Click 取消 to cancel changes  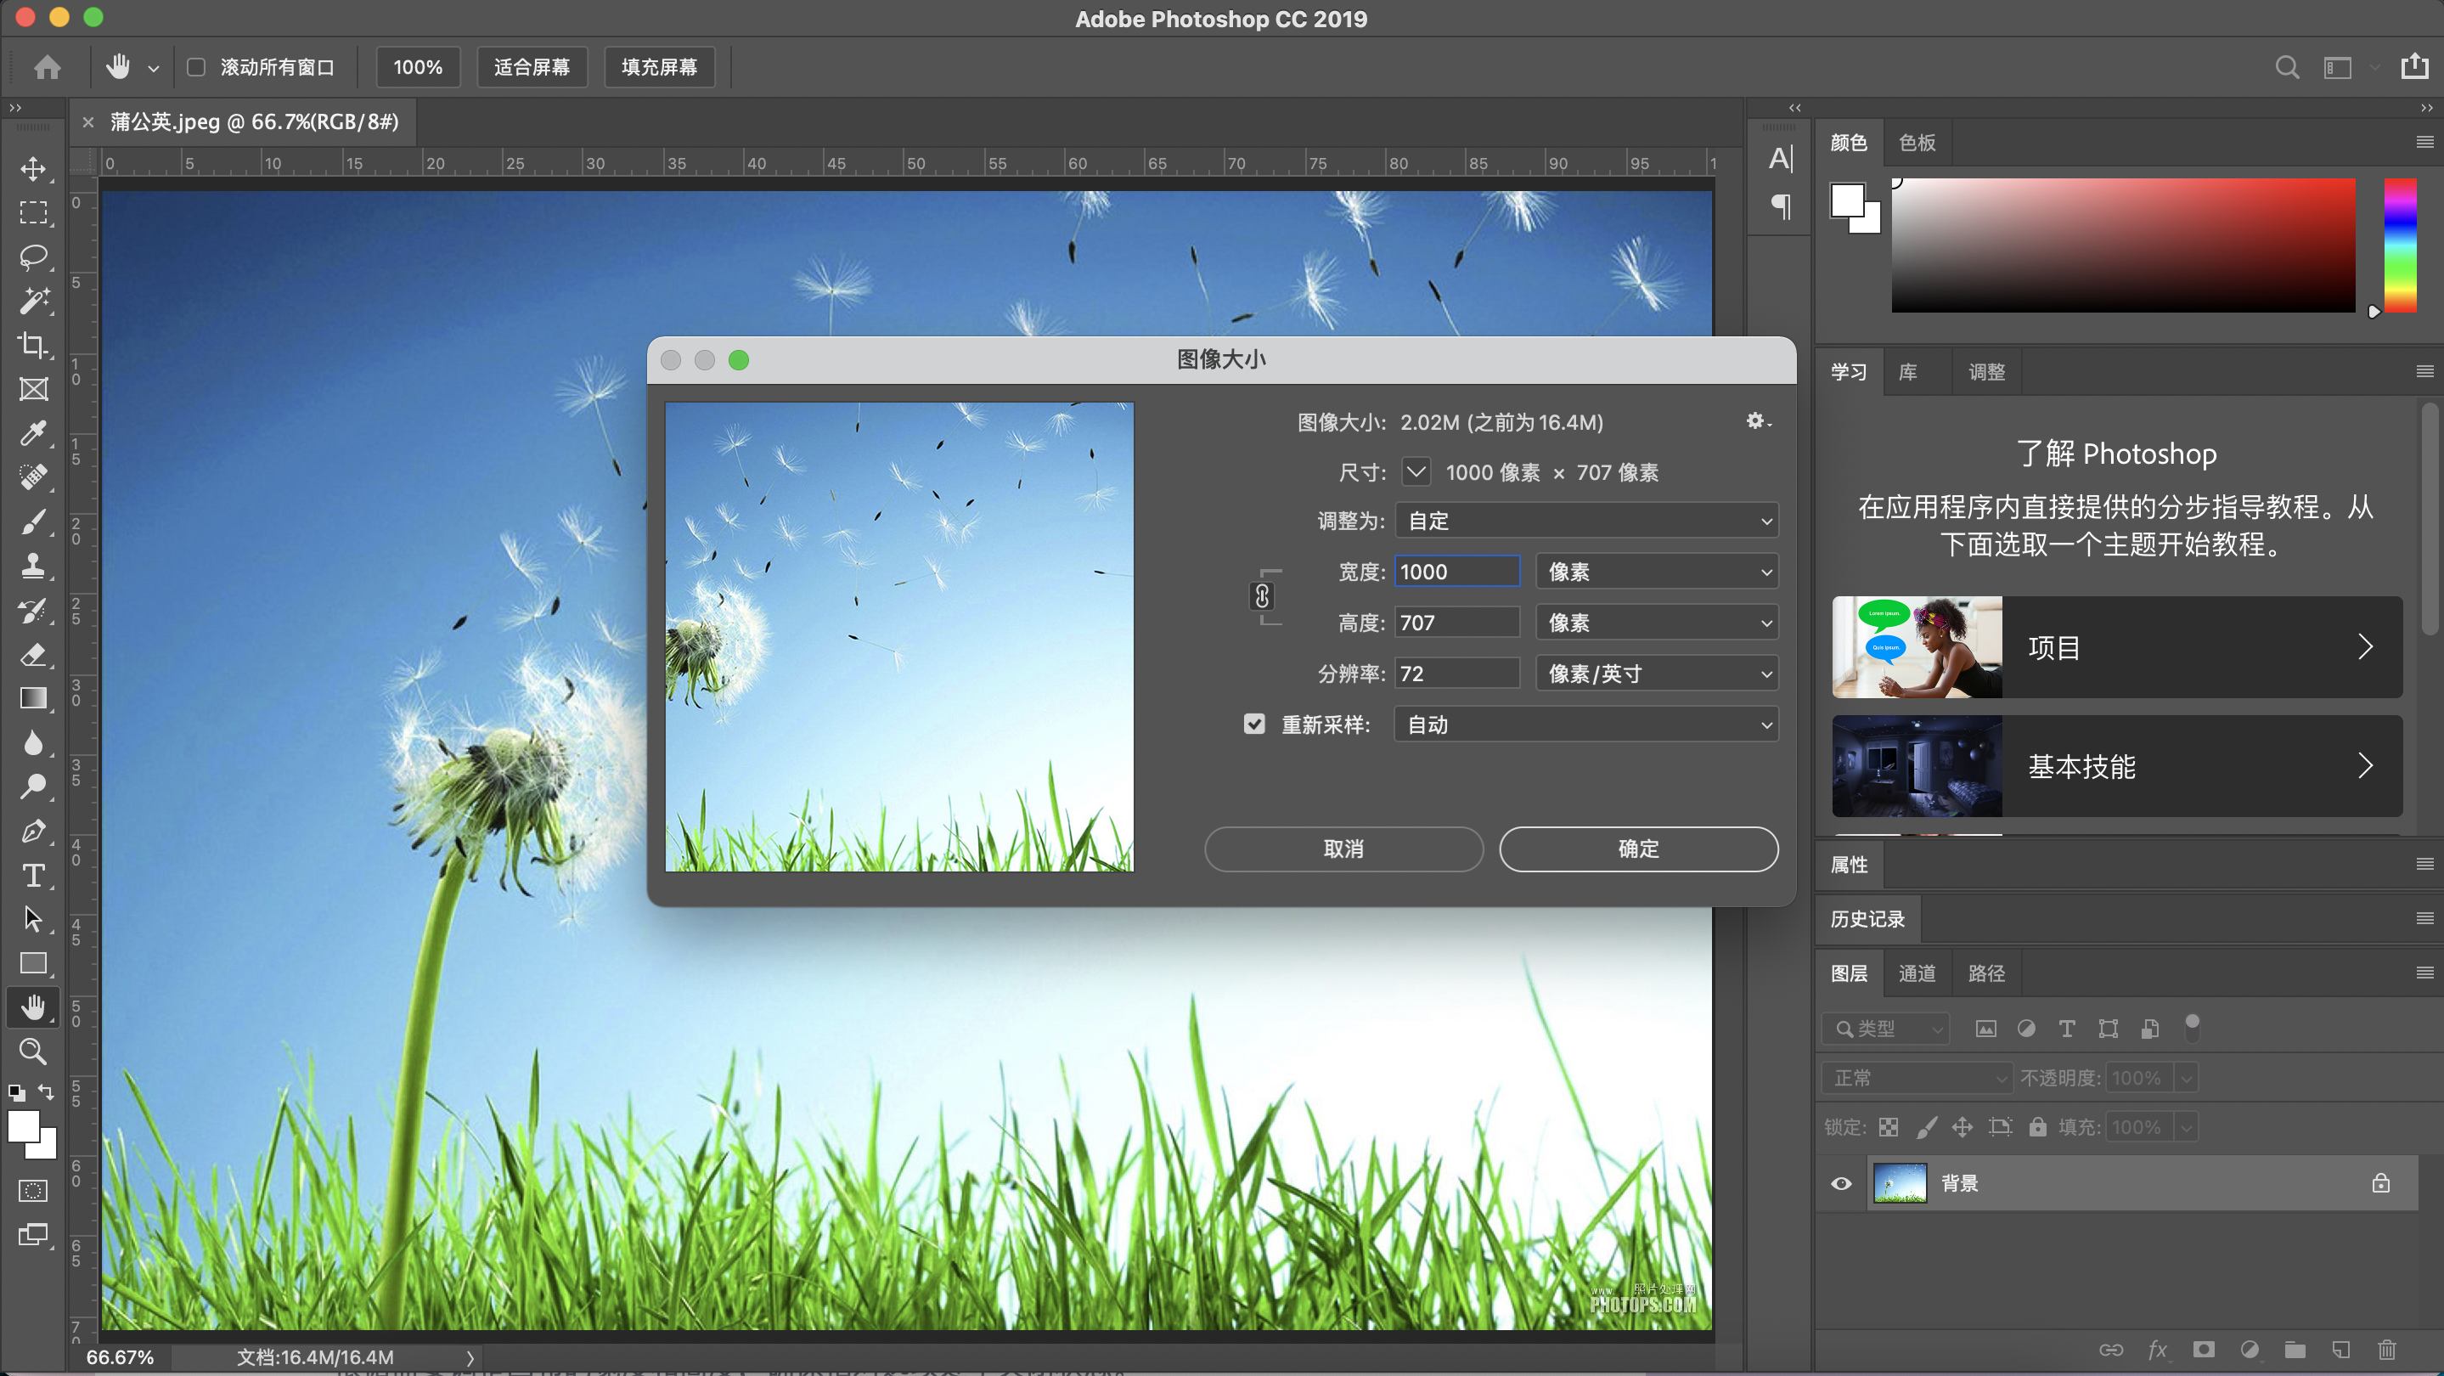tap(1344, 849)
